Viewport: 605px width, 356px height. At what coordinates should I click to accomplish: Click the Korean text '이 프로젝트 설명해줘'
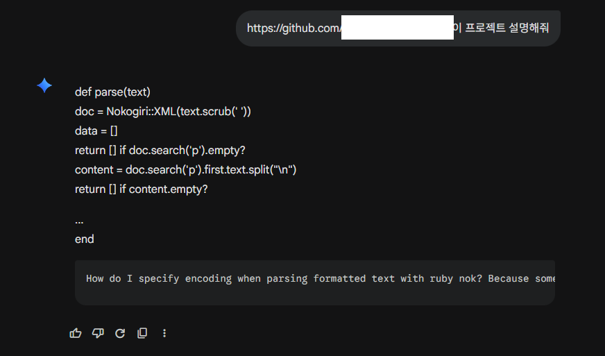(x=501, y=28)
